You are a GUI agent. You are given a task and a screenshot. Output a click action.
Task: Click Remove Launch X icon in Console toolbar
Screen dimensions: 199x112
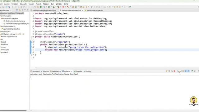click(169, 71)
